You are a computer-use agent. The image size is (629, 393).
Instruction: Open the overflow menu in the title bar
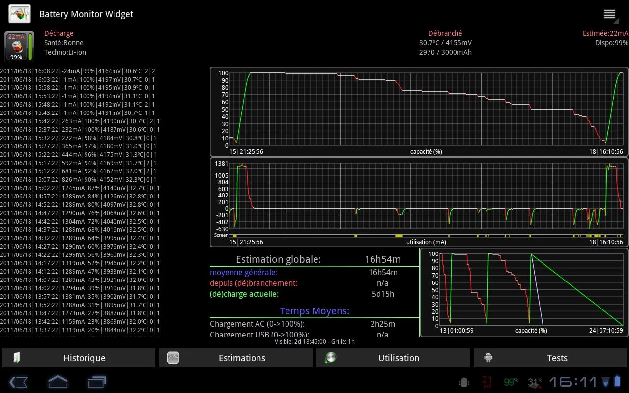coord(610,14)
